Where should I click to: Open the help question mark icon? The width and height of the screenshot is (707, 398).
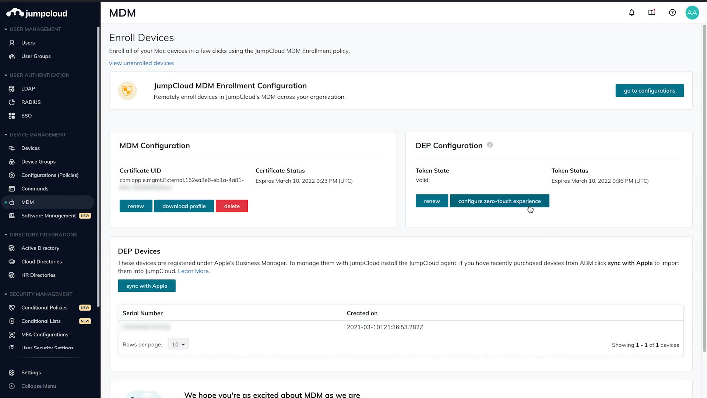pyautogui.click(x=672, y=12)
